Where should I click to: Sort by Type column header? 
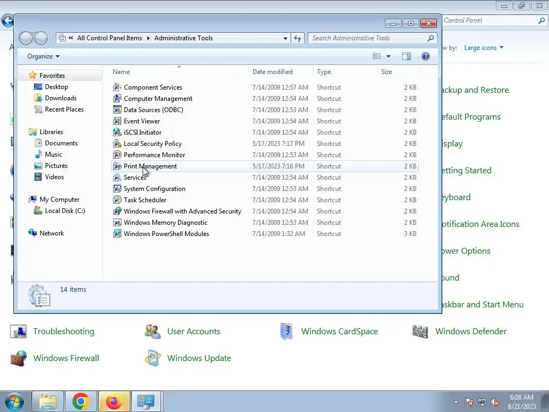(346, 71)
